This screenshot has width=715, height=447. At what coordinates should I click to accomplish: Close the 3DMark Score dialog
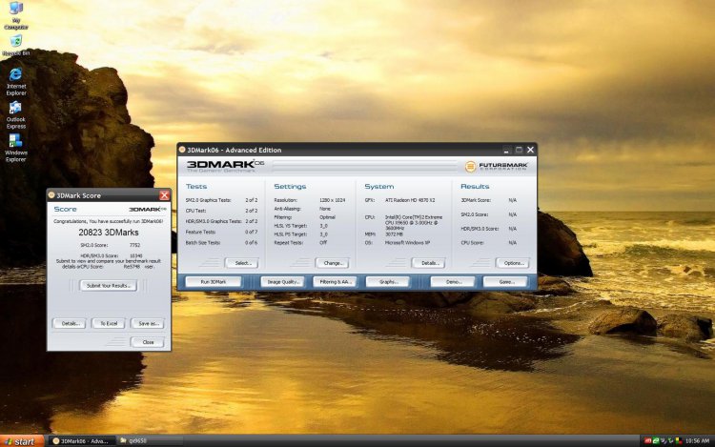(164, 195)
